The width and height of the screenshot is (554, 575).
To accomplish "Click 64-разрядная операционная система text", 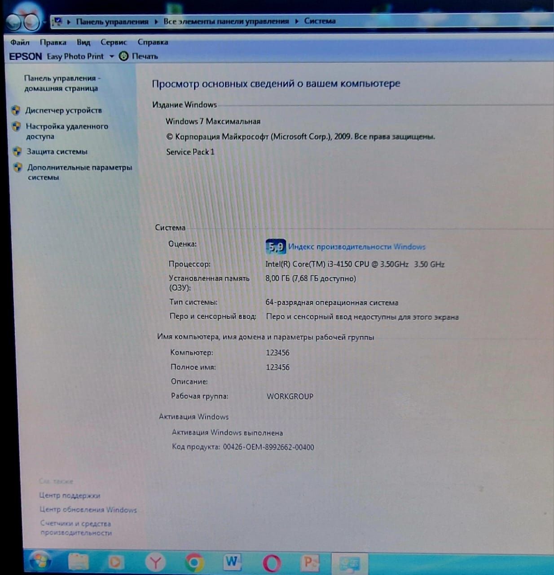I will (332, 303).
